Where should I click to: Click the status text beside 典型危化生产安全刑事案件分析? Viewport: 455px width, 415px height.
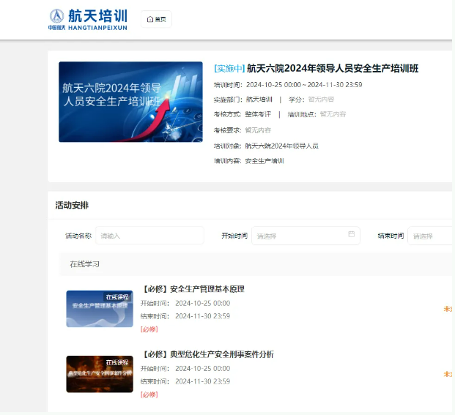(x=448, y=374)
